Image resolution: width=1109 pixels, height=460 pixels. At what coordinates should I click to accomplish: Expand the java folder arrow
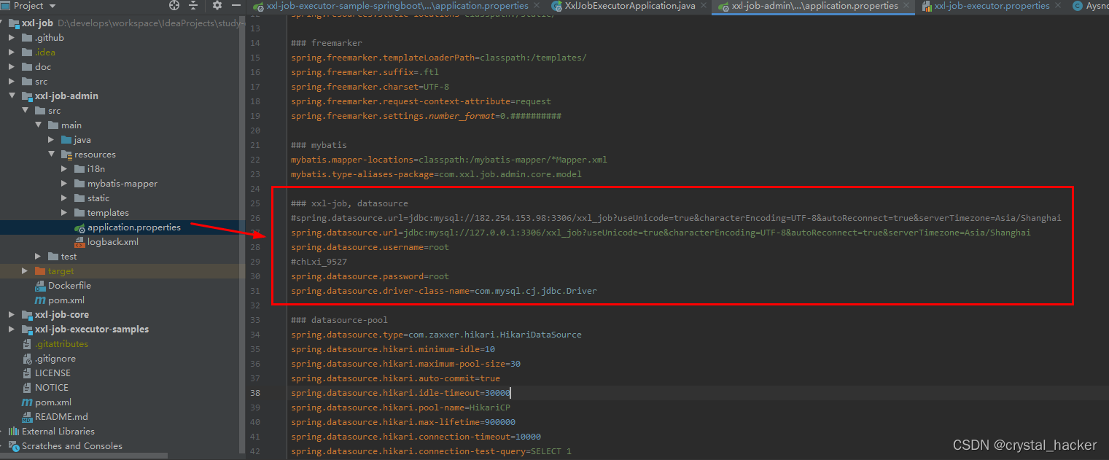(x=51, y=139)
